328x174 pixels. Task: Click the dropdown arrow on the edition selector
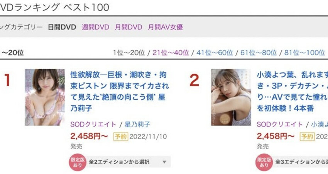click(164, 162)
